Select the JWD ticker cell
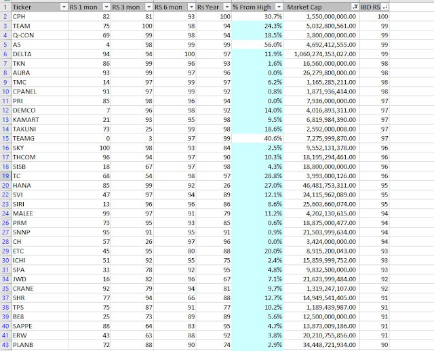 click(40, 279)
